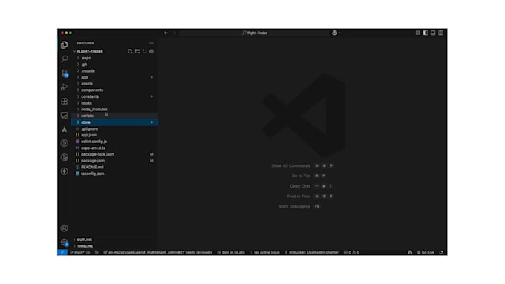The height and width of the screenshot is (284, 505).
Task: Expand the selected store folder
Action: tap(114, 122)
